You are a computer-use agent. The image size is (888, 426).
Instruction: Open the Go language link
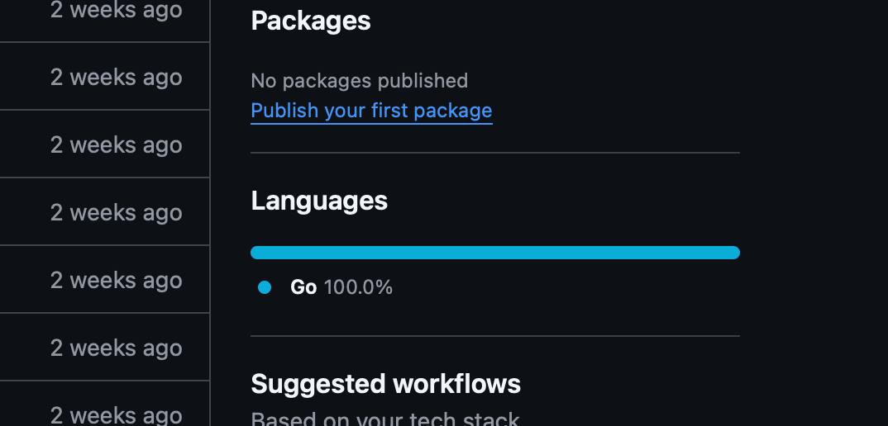[303, 287]
